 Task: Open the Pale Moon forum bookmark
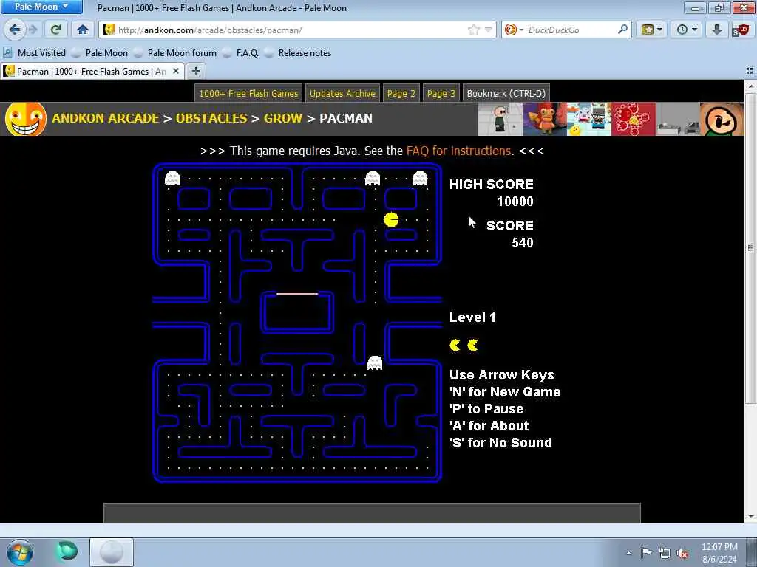click(x=175, y=53)
